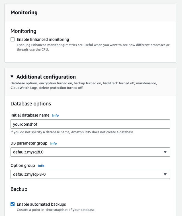Click the Backup section heading
Screen dimensions: 182x216
(x=19, y=189)
